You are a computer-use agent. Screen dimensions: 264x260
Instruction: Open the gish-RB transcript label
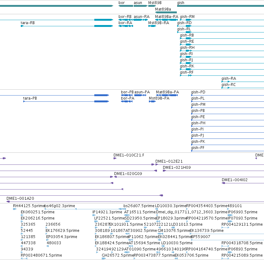tap(187, 35)
